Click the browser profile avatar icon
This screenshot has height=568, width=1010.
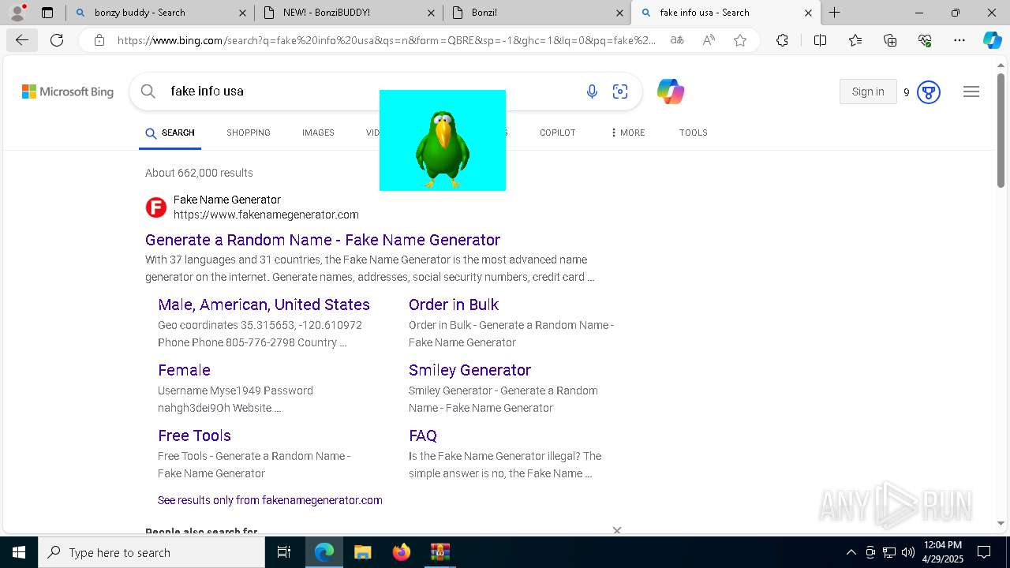tap(17, 13)
